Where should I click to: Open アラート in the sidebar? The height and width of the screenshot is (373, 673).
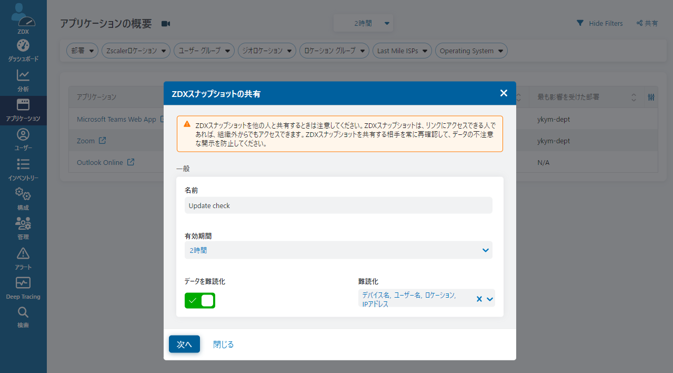point(23,259)
